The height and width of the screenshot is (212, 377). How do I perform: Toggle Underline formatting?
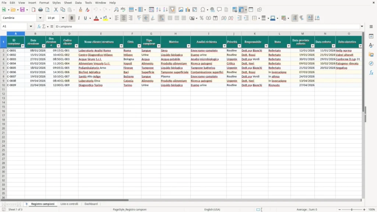pyautogui.click(x=85, y=18)
